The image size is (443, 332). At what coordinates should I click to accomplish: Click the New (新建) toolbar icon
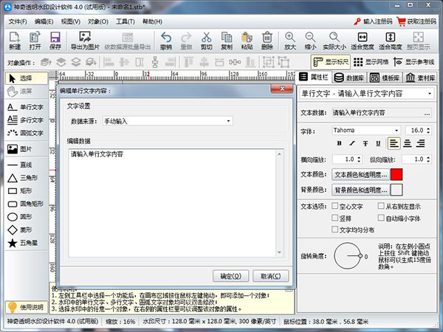(14, 40)
